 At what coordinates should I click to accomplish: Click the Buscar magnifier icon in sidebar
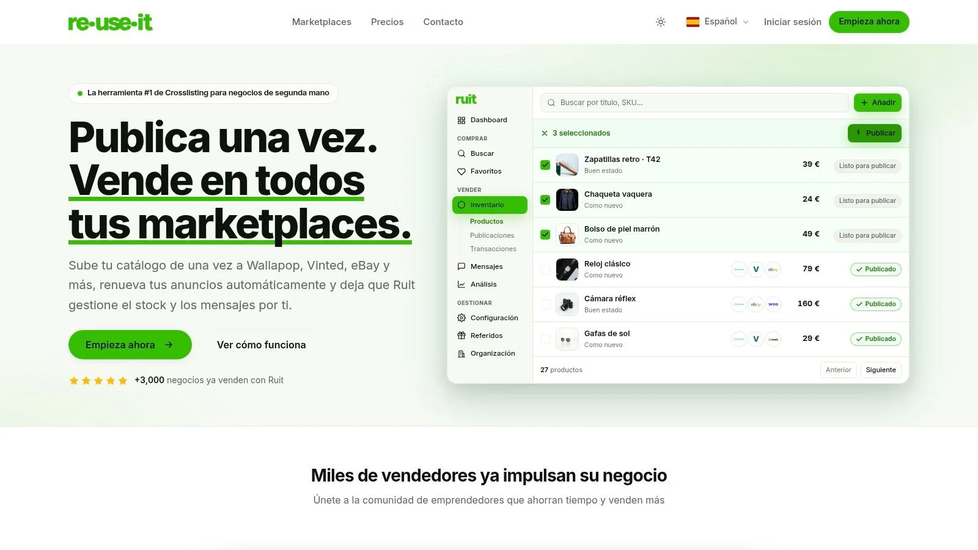point(461,154)
